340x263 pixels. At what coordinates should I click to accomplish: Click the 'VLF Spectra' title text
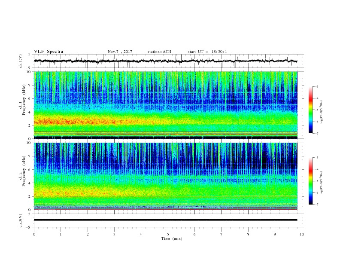49,52
